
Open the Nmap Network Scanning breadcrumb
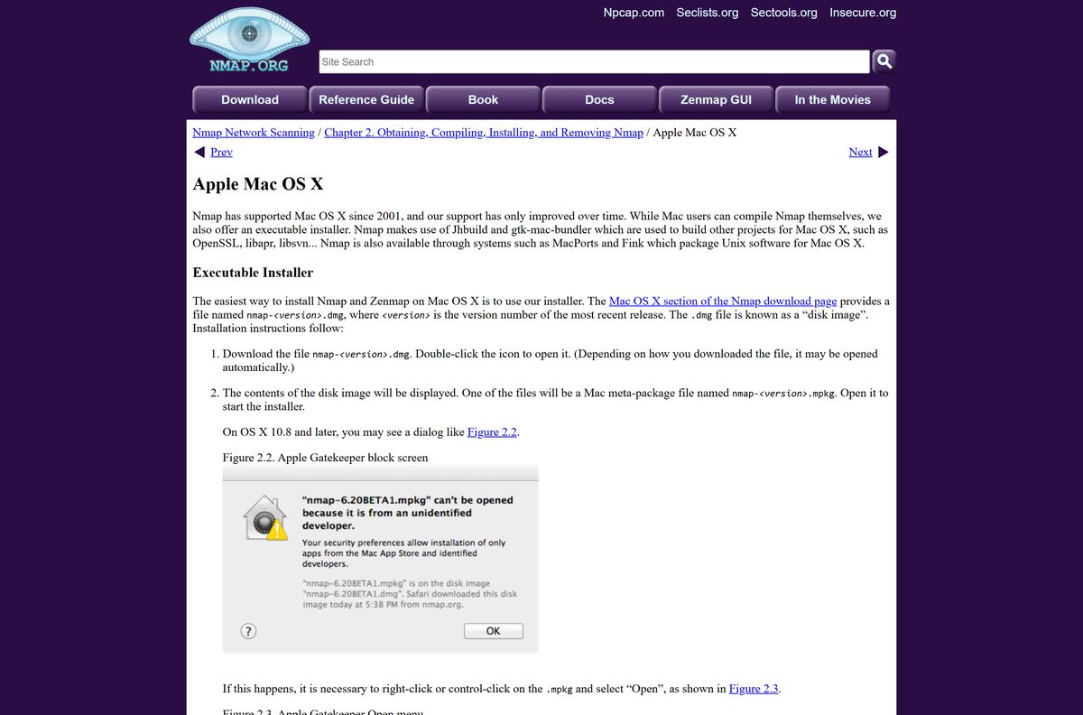(x=254, y=133)
